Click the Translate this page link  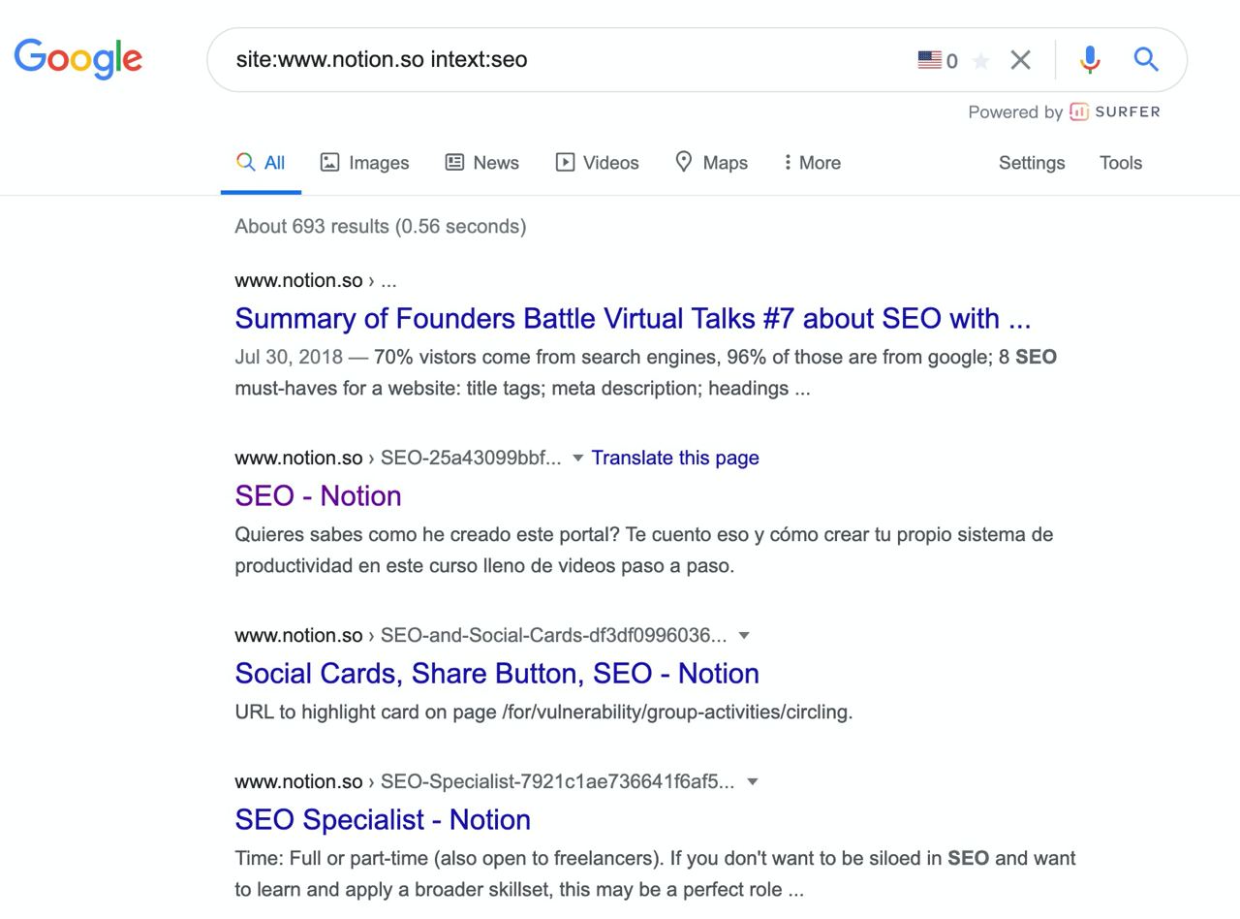pyautogui.click(x=675, y=458)
